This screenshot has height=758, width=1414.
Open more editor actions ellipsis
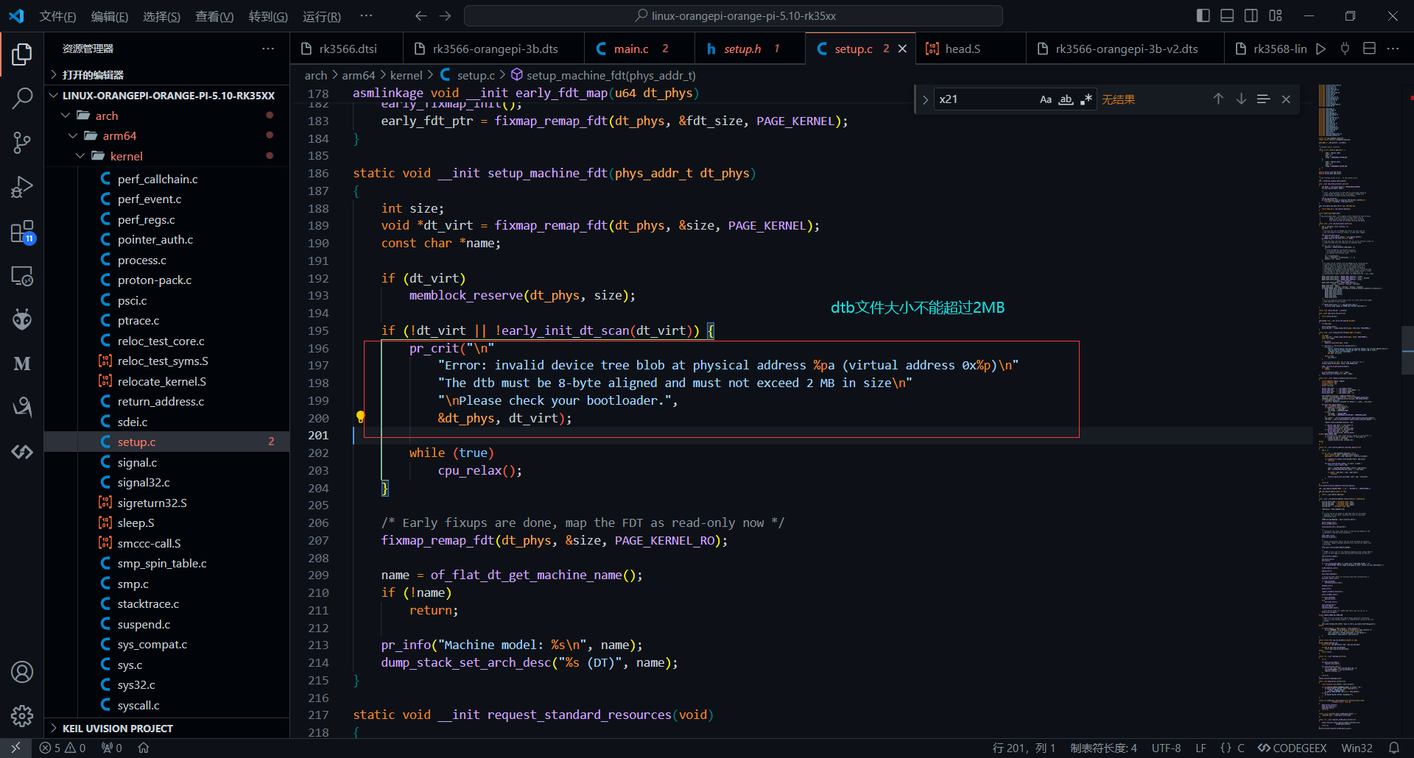(1393, 49)
